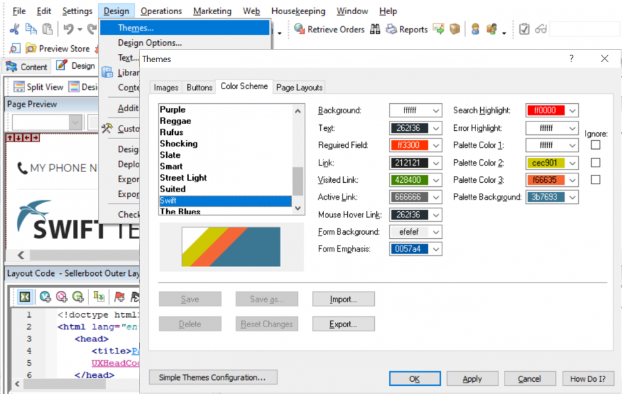Click the Preview Store icon
622x394 pixels.
pos(31,49)
